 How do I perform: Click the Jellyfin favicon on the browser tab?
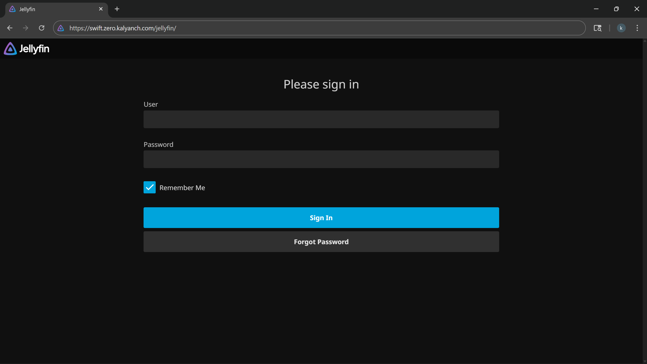pyautogui.click(x=12, y=9)
